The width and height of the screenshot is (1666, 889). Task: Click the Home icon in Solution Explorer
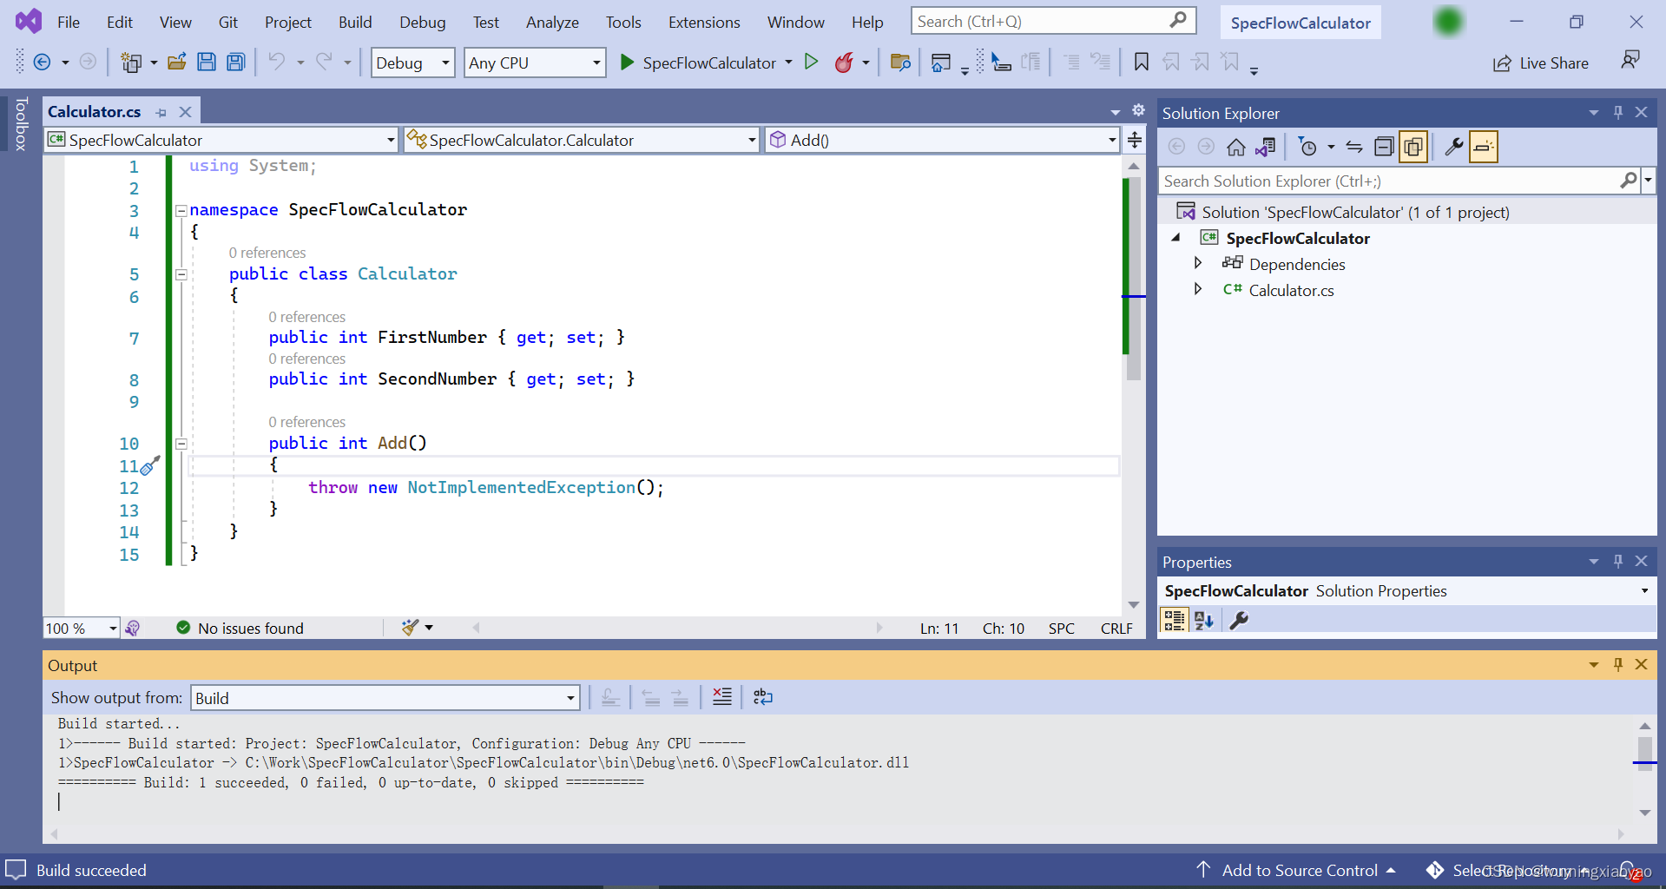pos(1236,147)
